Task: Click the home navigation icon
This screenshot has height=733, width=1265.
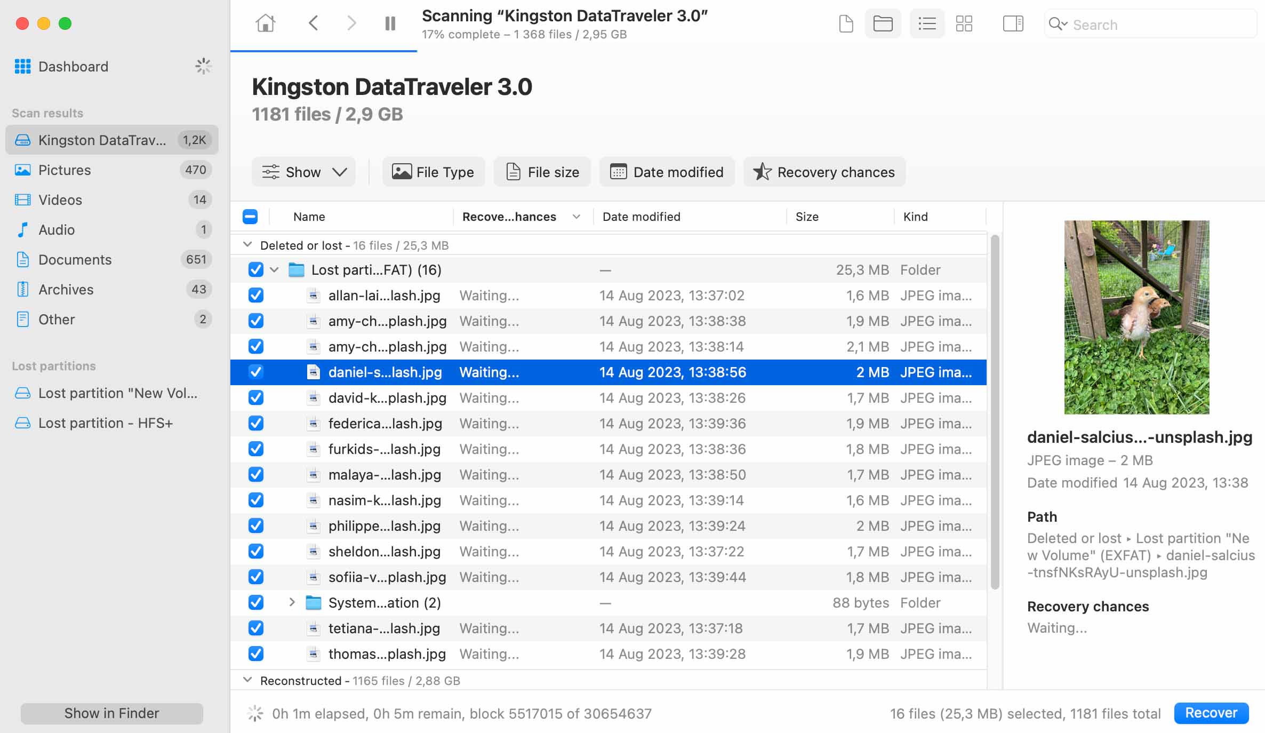Action: [x=266, y=23]
